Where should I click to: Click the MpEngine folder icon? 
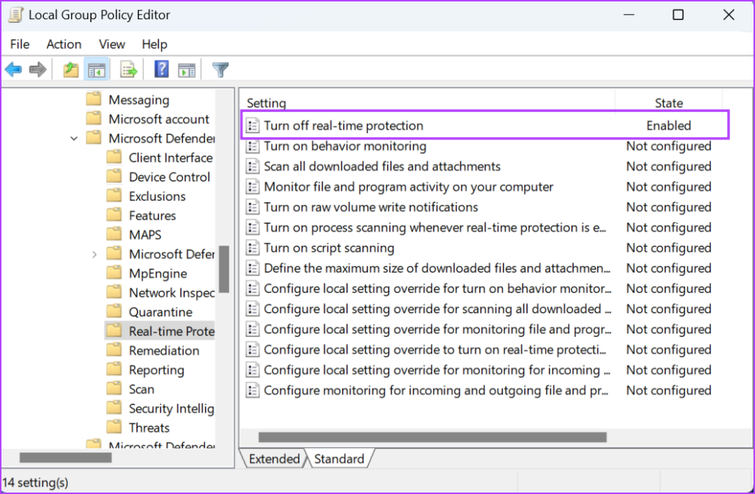click(x=114, y=273)
